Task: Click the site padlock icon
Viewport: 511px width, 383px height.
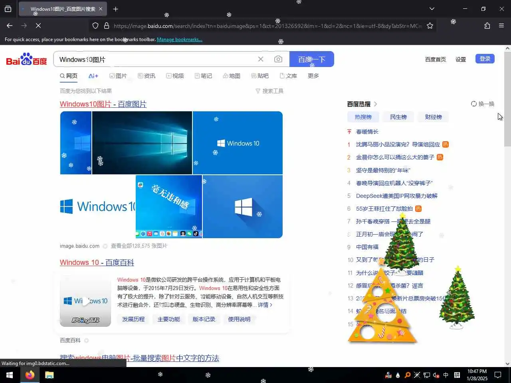Action: point(106,26)
